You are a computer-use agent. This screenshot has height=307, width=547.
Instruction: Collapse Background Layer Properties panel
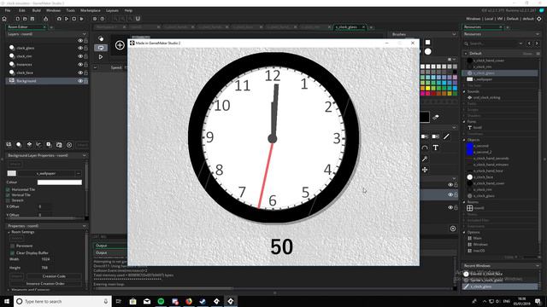[x=84, y=155]
